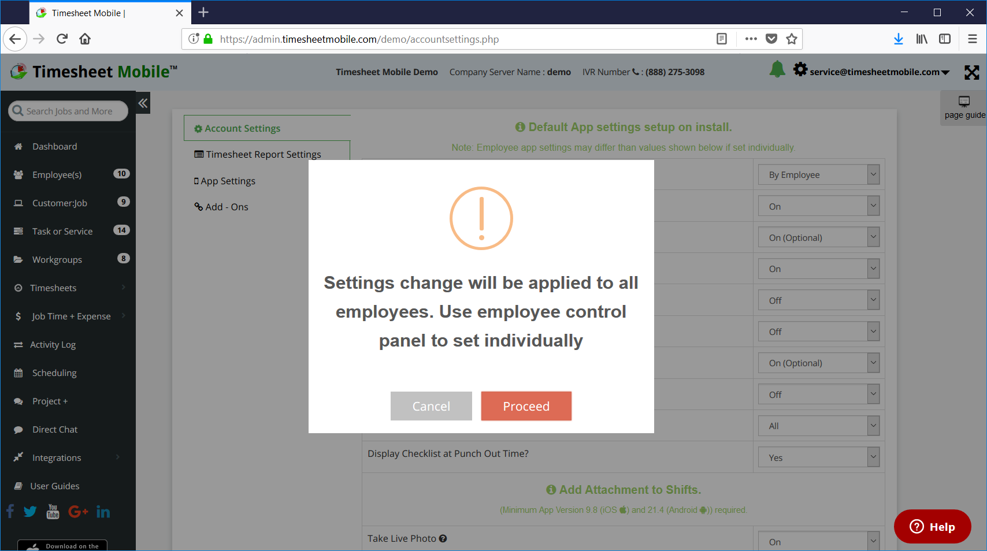Viewport: 987px width, 551px height.
Task: Select the Add - Ons tab
Action: tap(221, 207)
